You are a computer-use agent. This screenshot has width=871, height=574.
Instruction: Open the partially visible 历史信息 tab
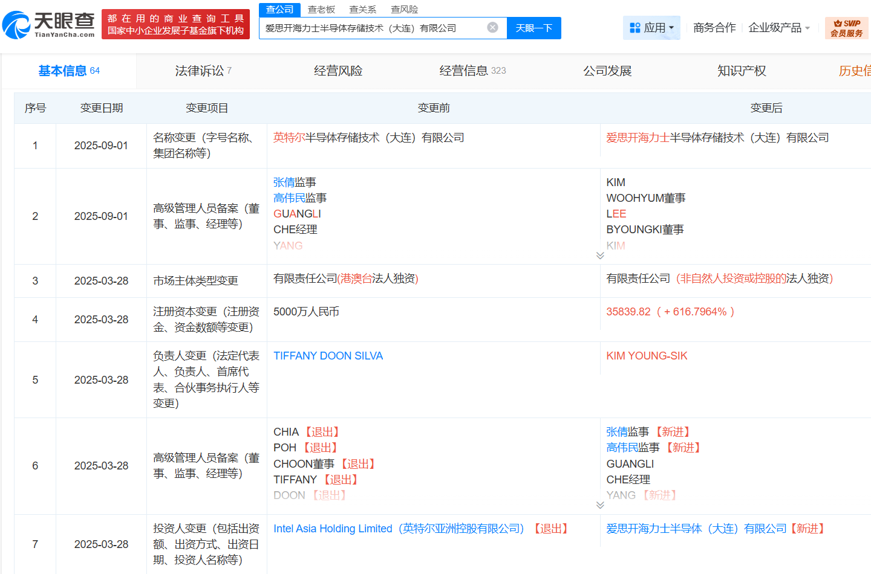(x=855, y=71)
